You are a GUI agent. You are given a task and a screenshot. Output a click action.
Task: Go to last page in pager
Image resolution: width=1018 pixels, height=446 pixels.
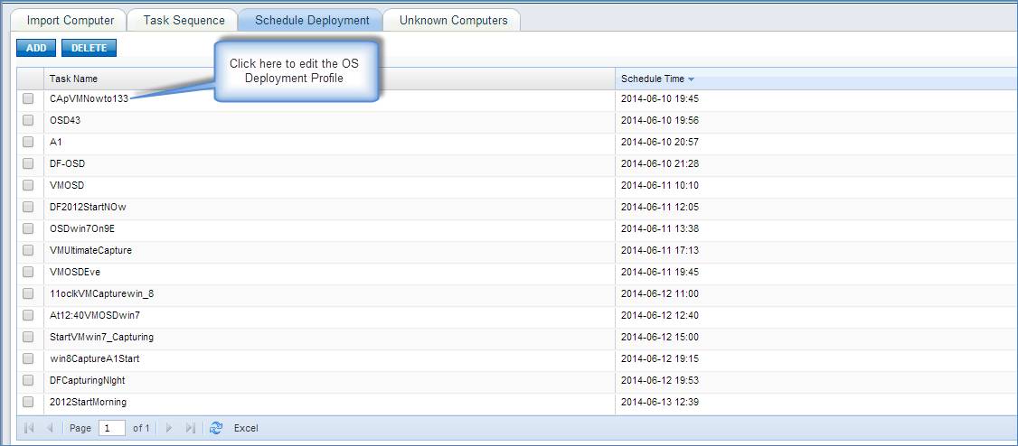pos(191,428)
